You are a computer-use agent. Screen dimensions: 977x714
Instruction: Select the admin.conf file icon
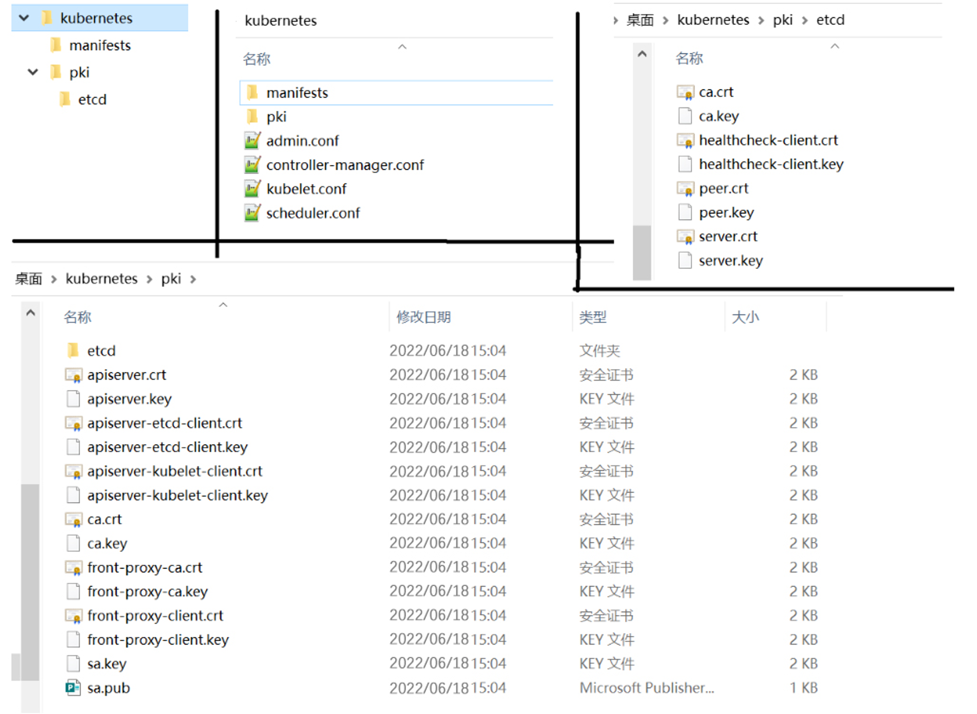252,141
